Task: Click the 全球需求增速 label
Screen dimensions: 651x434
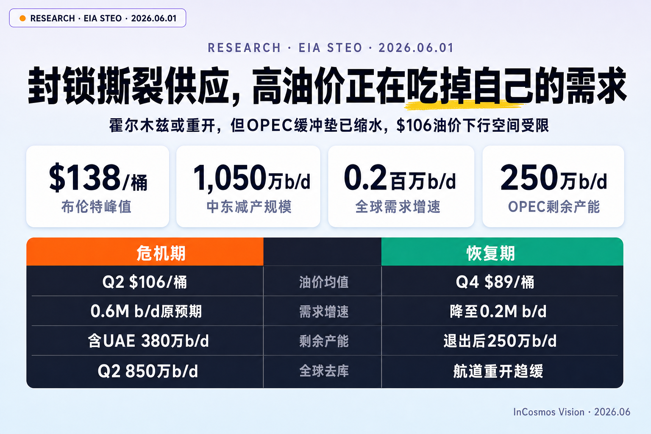Action: click(x=398, y=207)
